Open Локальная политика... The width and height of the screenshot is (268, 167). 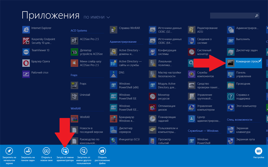click(x=152, y=63)
